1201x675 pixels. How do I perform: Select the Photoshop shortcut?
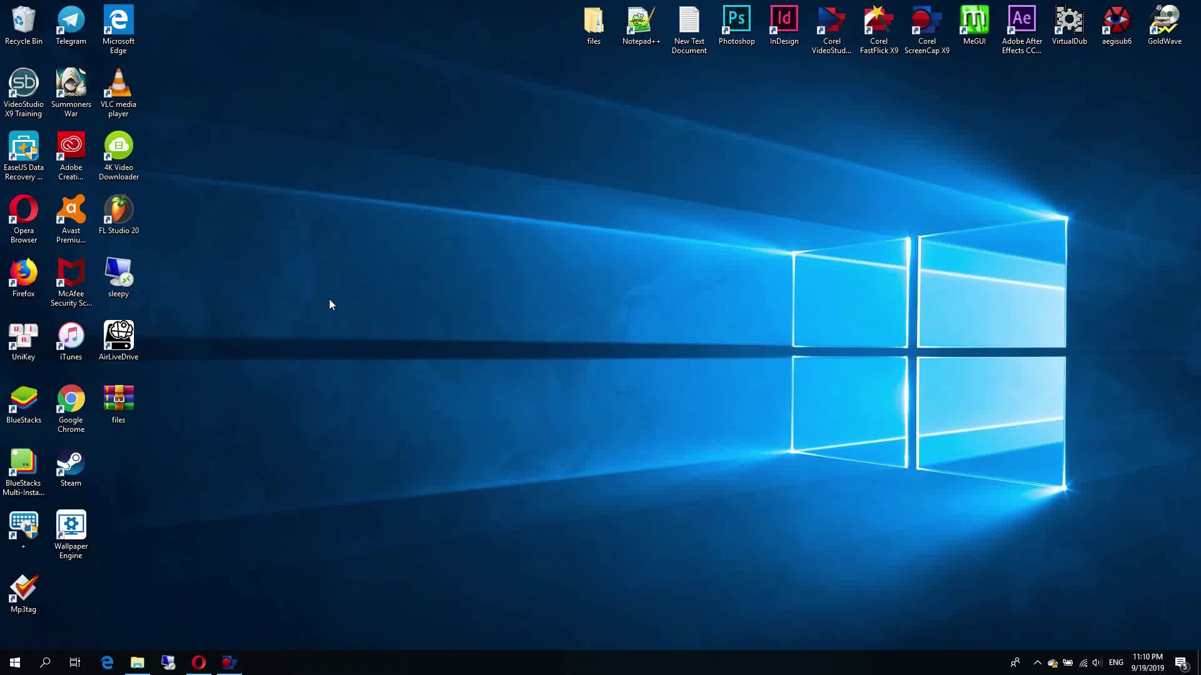point(736,26)
